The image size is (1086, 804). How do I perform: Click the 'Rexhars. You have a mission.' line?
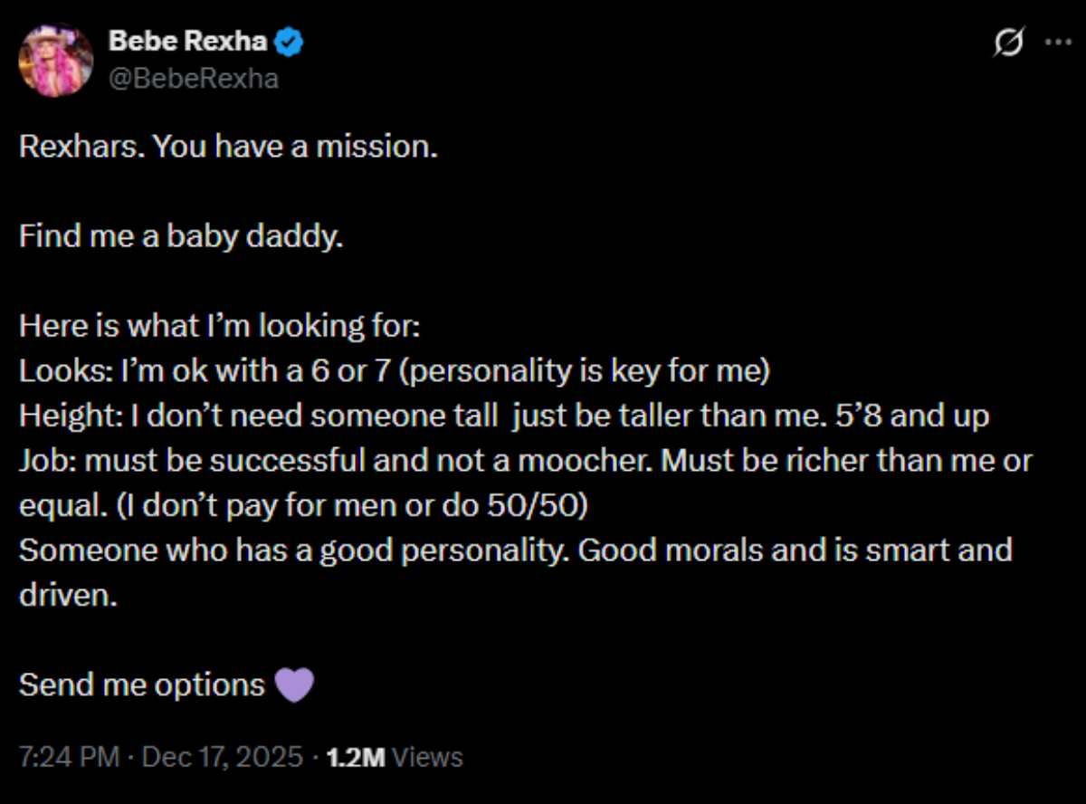pos(228,146)
